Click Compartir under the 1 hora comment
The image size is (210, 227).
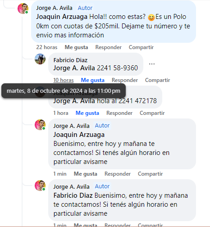pyautogui.click(x=152, y=113)
